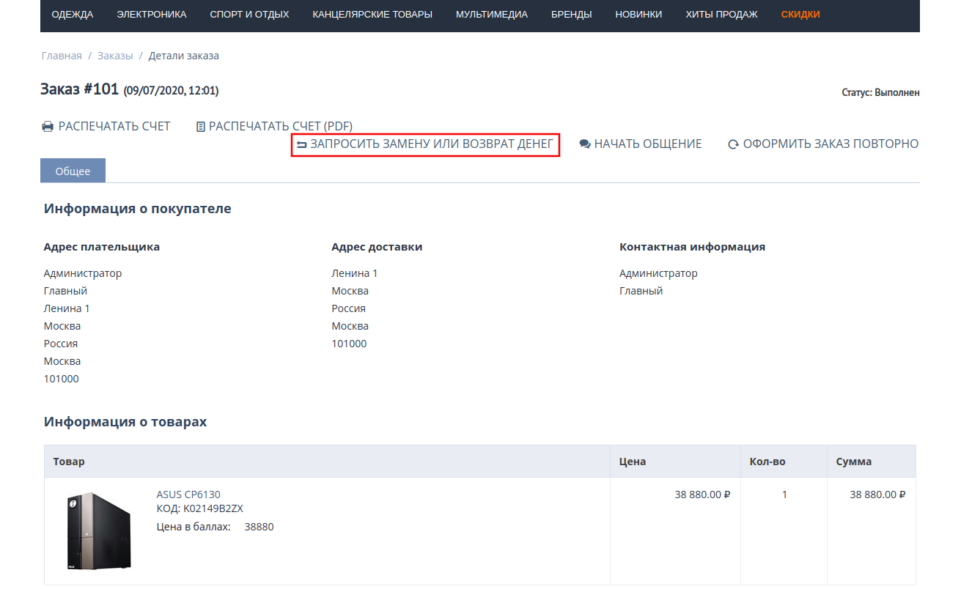
Task: Open the Одежда menu category
Action: point(73,15)
